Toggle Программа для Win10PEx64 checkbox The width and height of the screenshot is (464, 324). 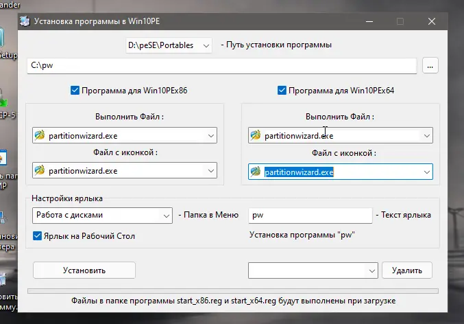click(282, 90)
